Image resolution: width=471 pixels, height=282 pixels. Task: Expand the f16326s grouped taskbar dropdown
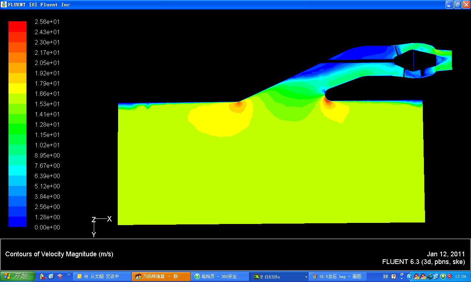point(306,277)
